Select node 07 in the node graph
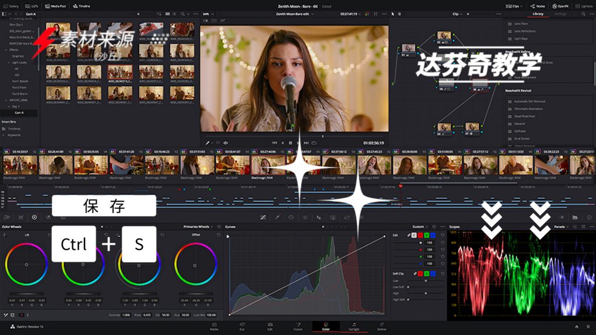The width and height of the screenshot is (596, 335). click(472, 129)
